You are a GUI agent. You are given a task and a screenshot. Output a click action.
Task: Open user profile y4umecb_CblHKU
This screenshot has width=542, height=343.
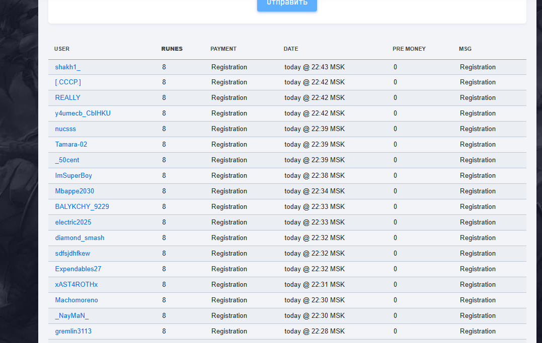click(x=83, y=113)
